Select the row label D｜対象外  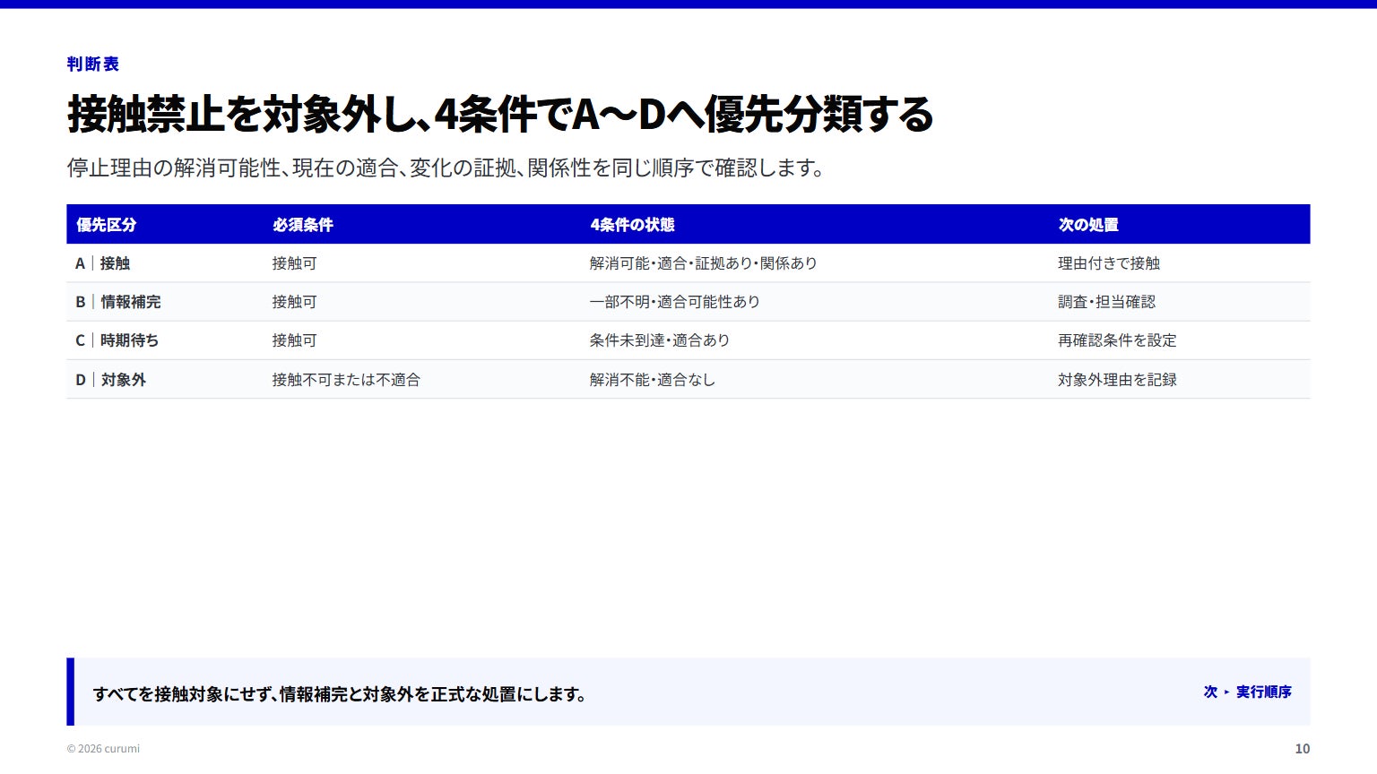coord(111,380)
